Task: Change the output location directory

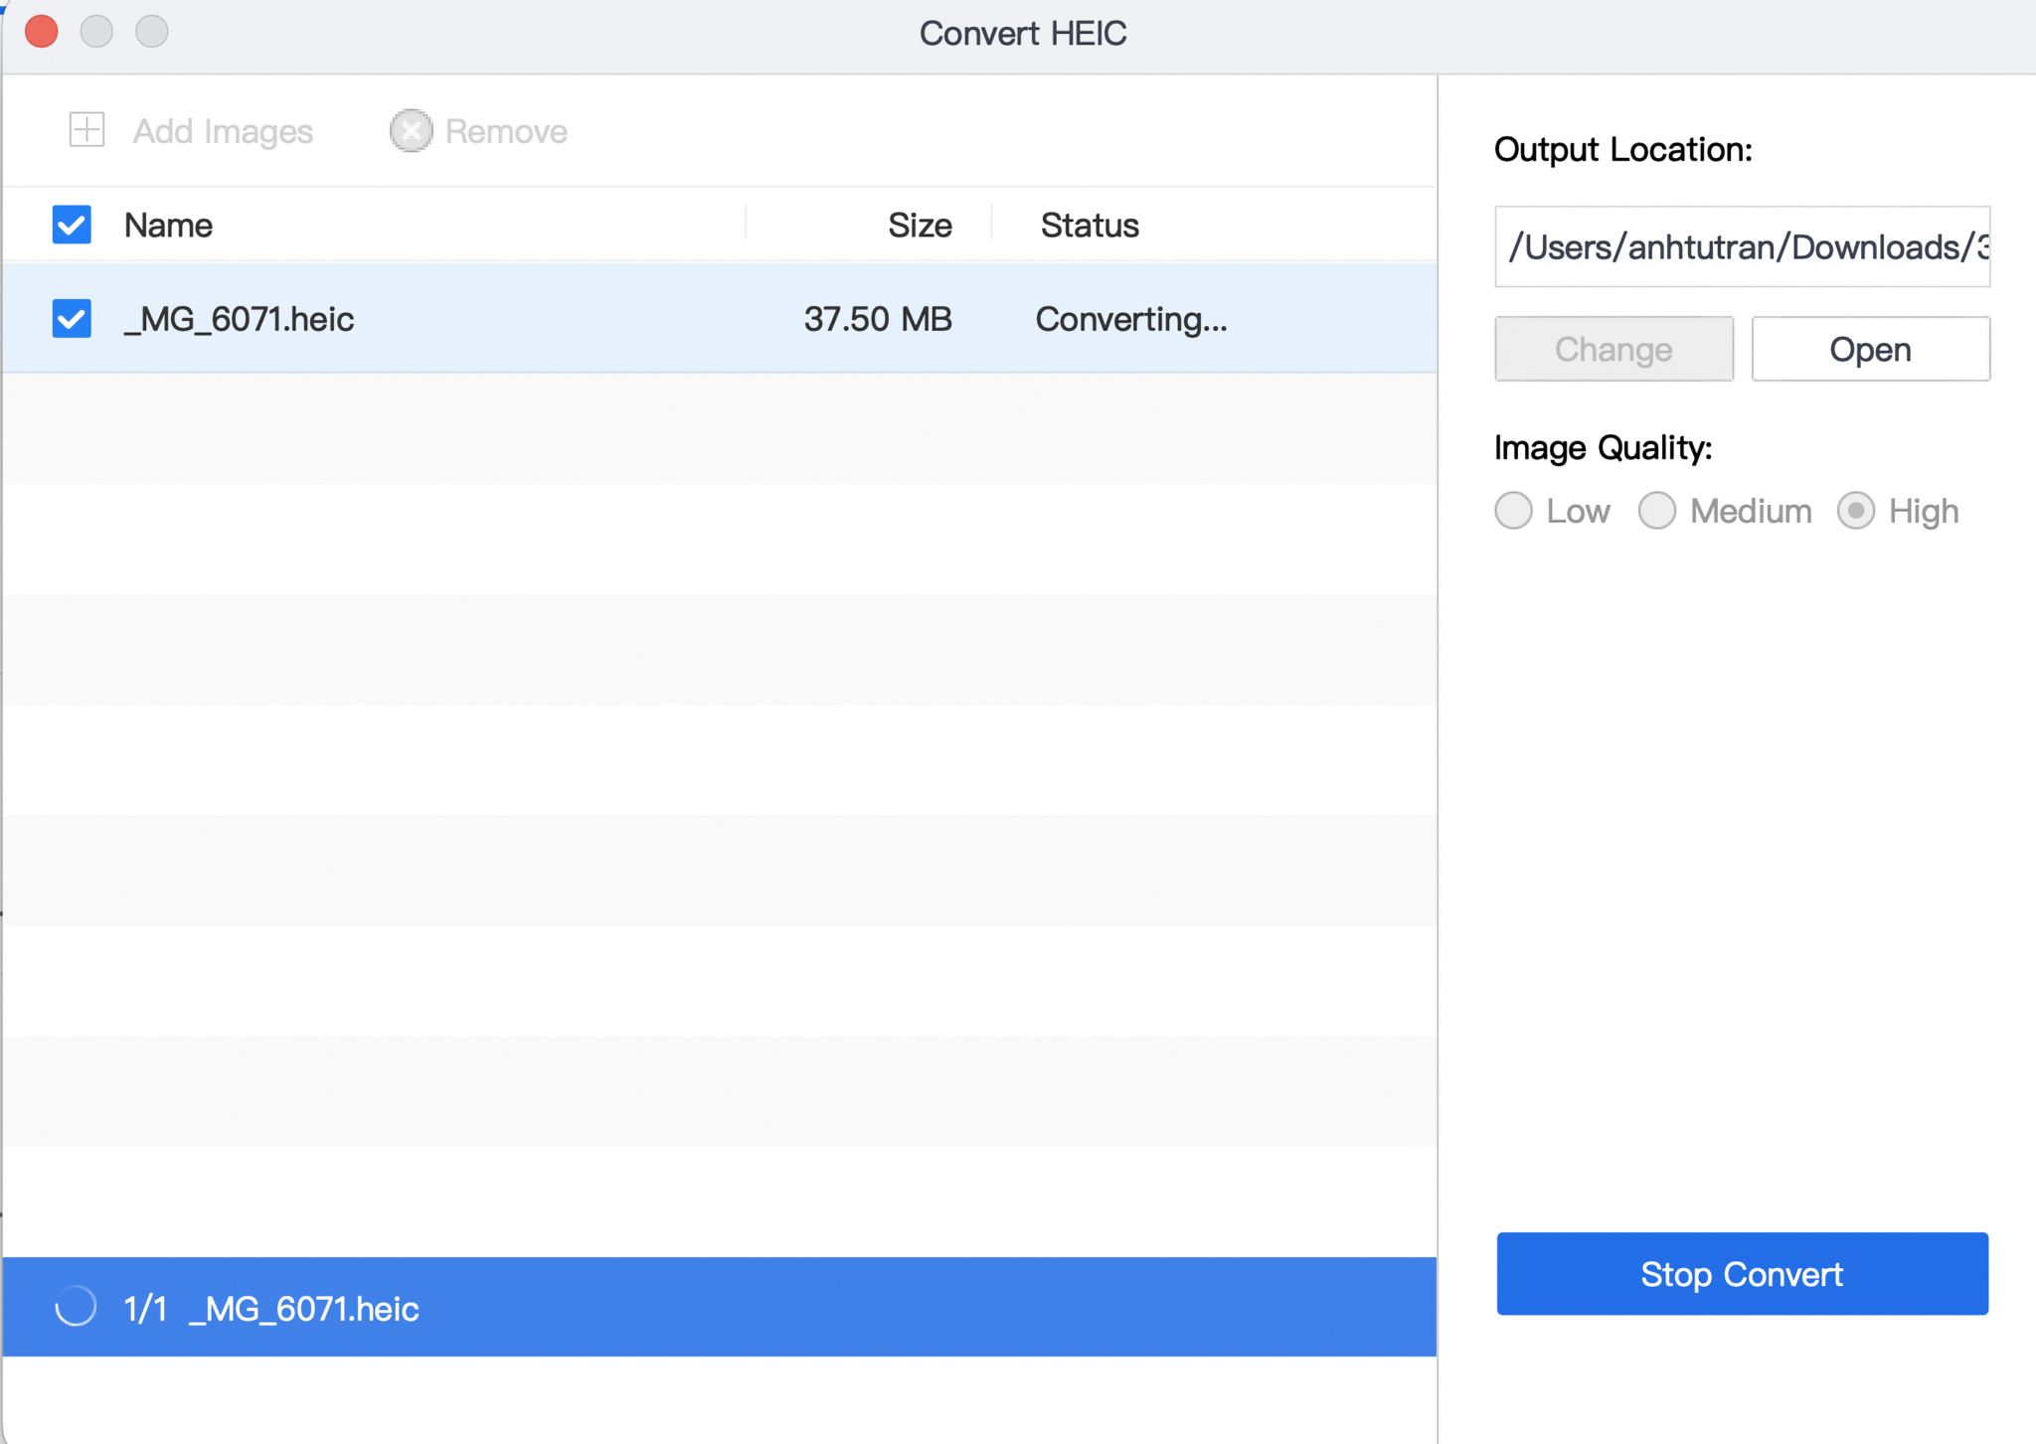Action: tap(1614, 347)
